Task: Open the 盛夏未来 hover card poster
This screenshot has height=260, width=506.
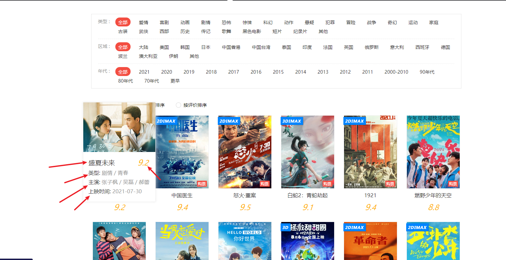Action: pyautogui.click(x=119, y=127)
